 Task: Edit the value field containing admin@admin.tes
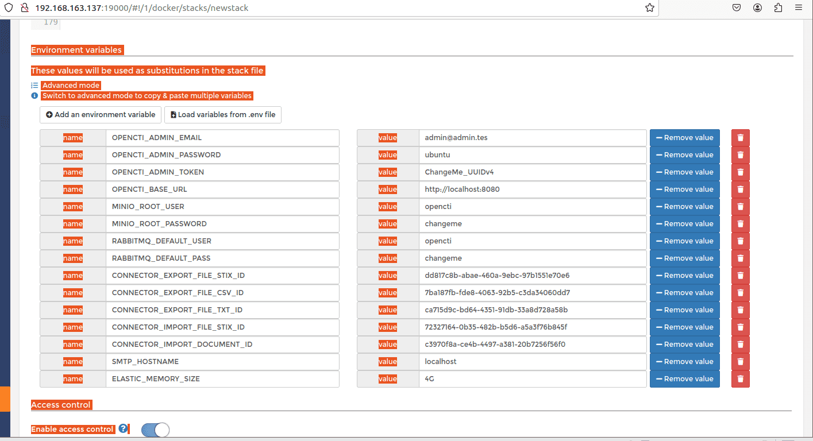coord(533,138)
